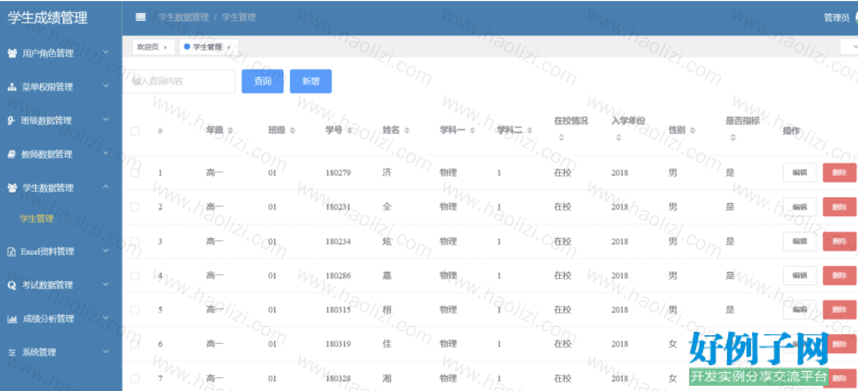Sort by 在校情况 column arrows
The height and width of the screenshot is (391, 858).
click(561, 138)
